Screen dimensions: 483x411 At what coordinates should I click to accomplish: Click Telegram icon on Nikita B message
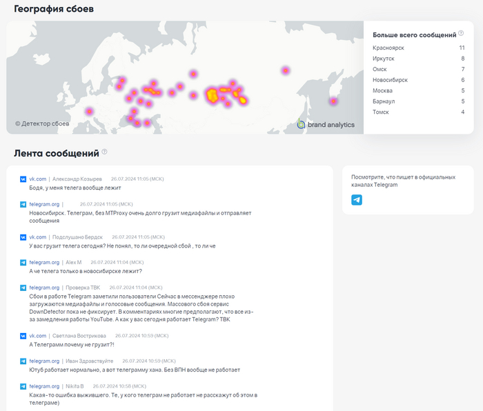tap(23, 386)
